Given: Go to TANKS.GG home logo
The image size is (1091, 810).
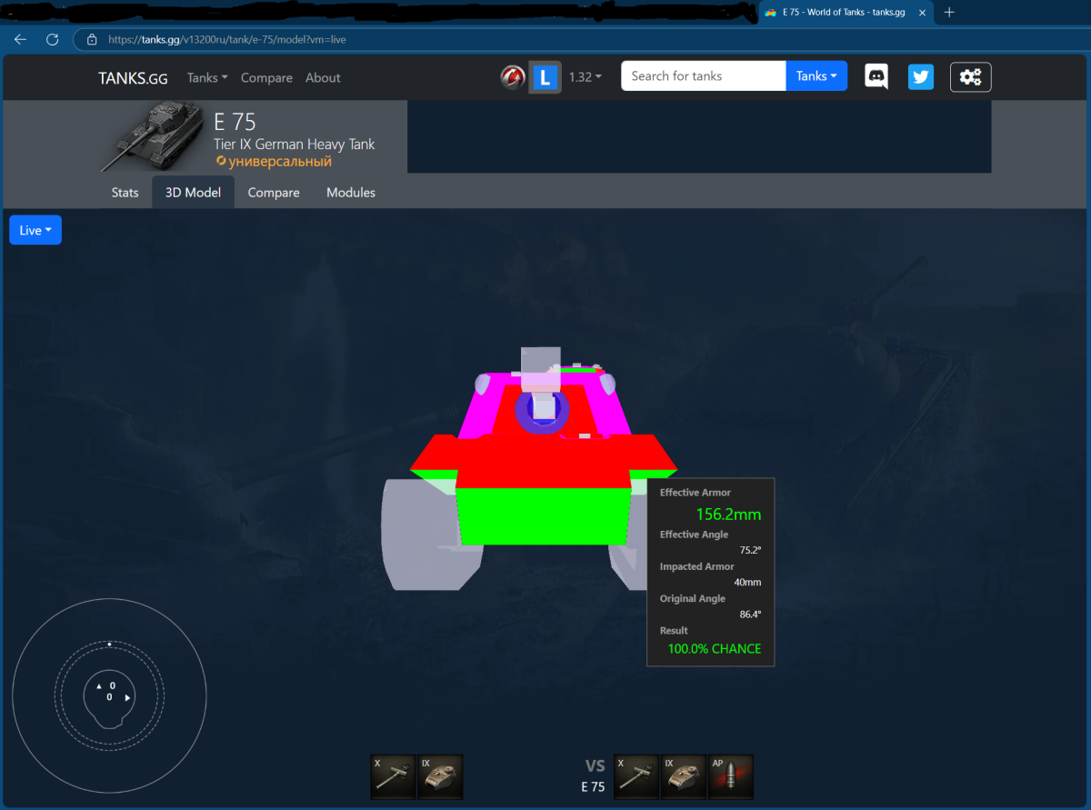Looking at the screenshot, I should coord(133,78).
